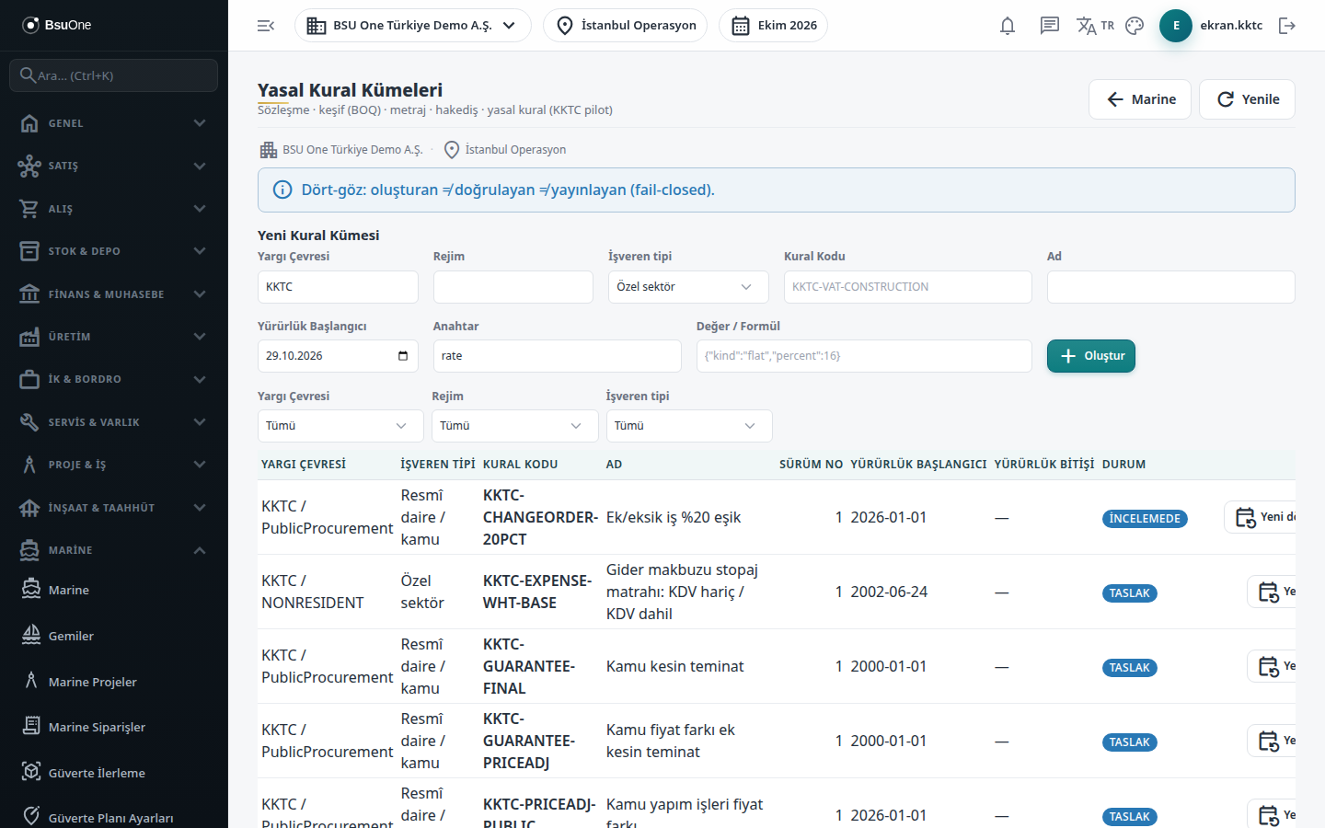Screen dimensions: 1325x828
Task: Open the company selector BSU One Türkiye Demo
Action: tap(412, 26)
